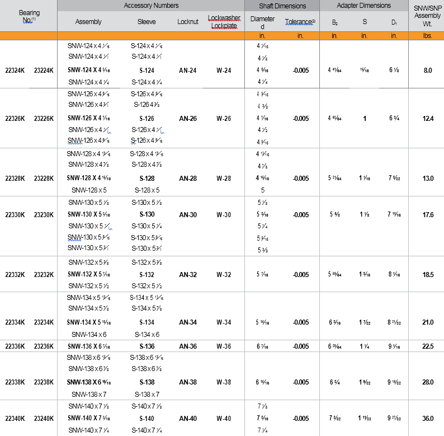This screenshot has width=444, height=436.
Task: Click the Locknut column heading
Action: pyautogui.click(x=187, y=22)
